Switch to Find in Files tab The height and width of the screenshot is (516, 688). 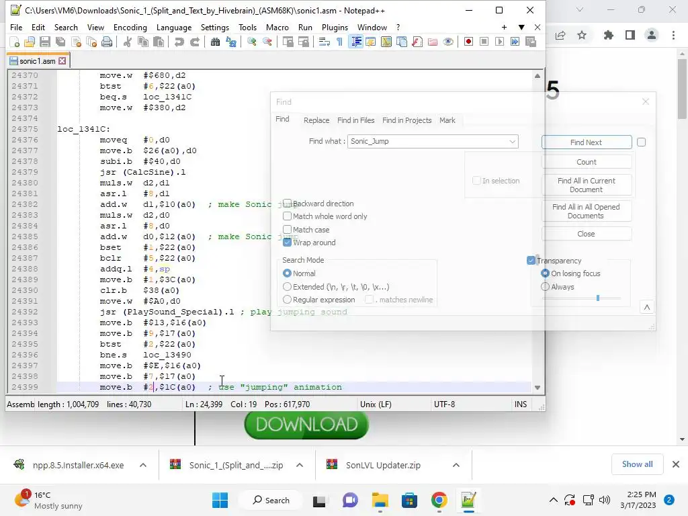(x=356, y=120)
